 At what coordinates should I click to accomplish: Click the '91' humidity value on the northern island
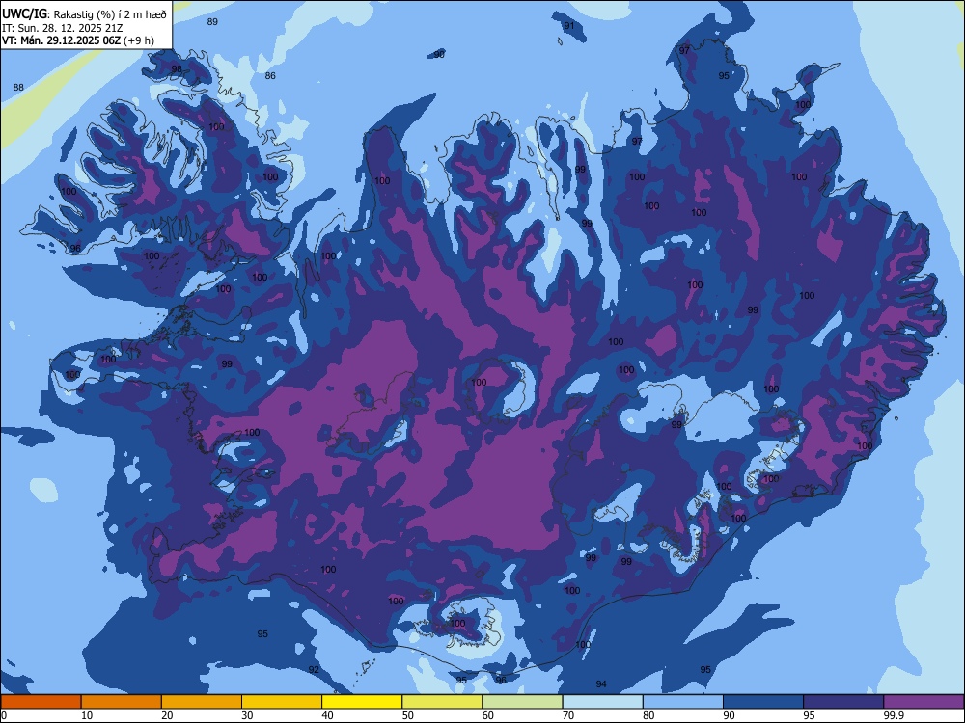pos(569,25)
